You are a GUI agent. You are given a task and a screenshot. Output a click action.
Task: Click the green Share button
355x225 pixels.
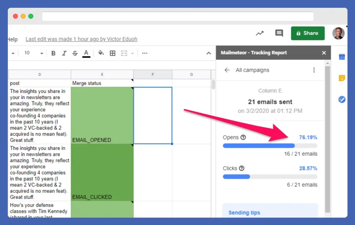tap(308, 33)
